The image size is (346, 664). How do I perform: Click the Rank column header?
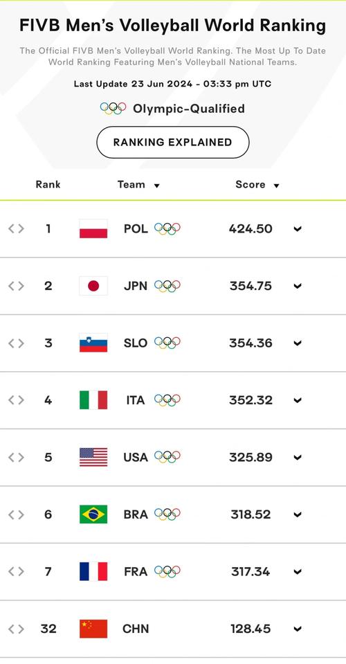point(48,185)
